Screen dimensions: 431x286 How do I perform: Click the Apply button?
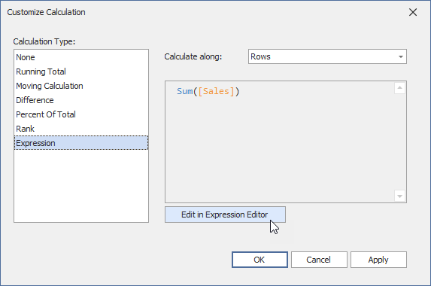tap(378, 260)
